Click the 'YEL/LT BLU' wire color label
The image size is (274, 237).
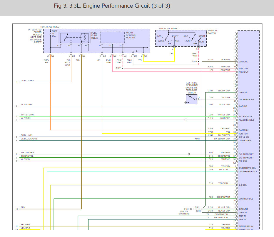[225, 169]
